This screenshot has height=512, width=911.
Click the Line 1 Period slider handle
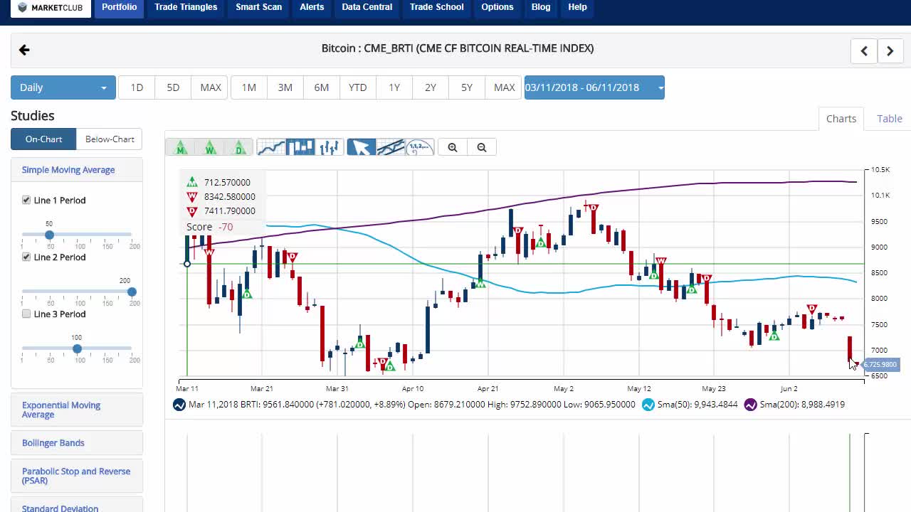tap(49, 235)
